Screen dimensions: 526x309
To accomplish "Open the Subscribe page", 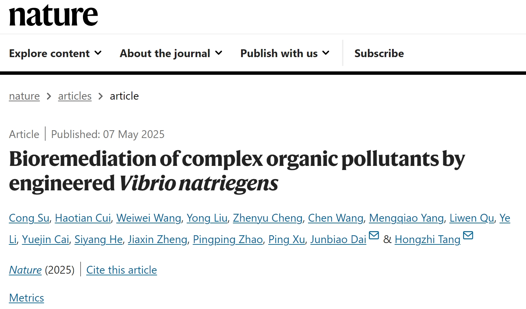I will 379,53.
